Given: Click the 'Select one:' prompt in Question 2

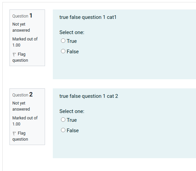Looking at the screenshot, I should [x=72, y=111].
